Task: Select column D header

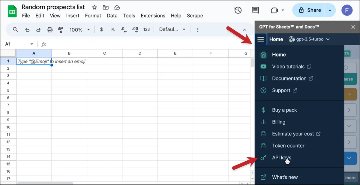Action: [140, 53]
